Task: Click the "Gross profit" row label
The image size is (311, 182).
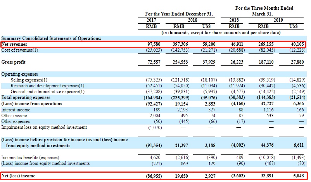Action: (14, 62)
